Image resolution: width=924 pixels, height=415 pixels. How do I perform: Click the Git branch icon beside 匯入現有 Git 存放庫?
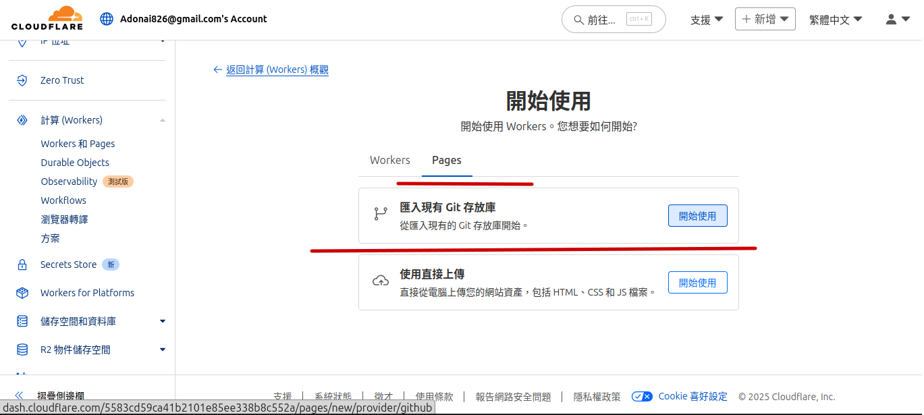(x=380, y=213)
